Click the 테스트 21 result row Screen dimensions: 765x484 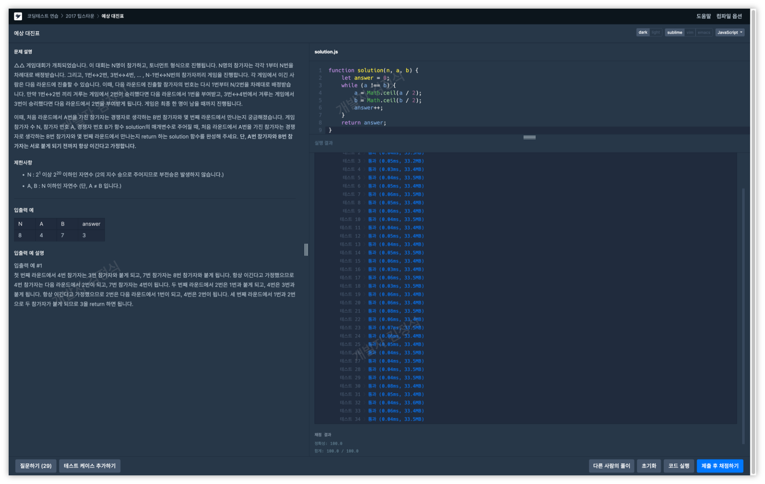tap(382, 311)
